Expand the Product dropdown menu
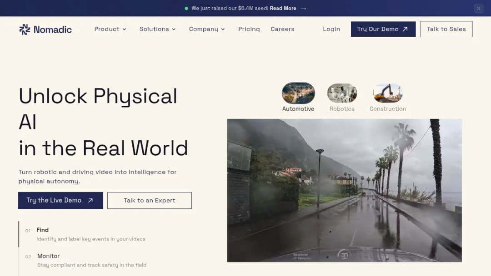The height and width of the screenshot is (276, 491). click(110, 29)
